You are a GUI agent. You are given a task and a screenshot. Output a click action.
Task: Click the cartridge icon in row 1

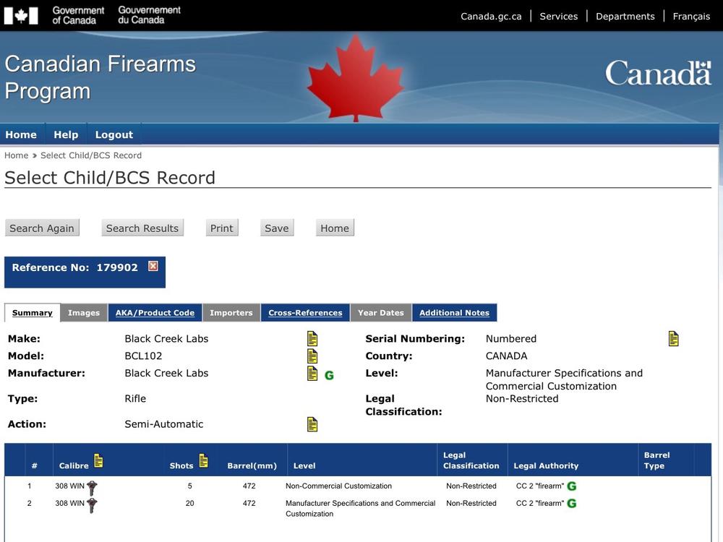click(x=93, y=488)
